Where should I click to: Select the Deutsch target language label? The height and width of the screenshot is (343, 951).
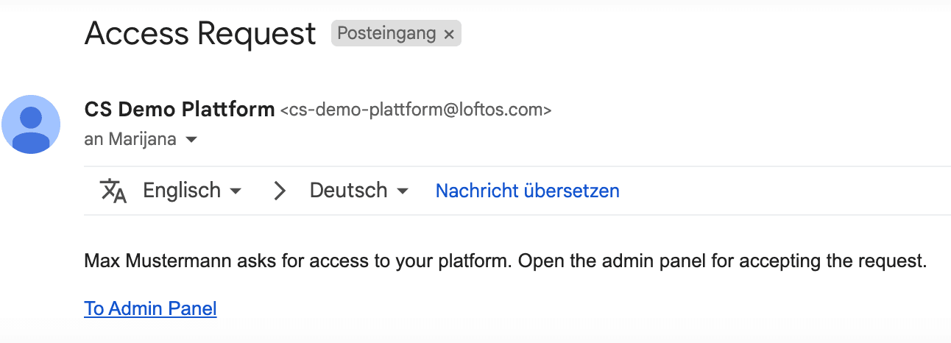point(348,191)
